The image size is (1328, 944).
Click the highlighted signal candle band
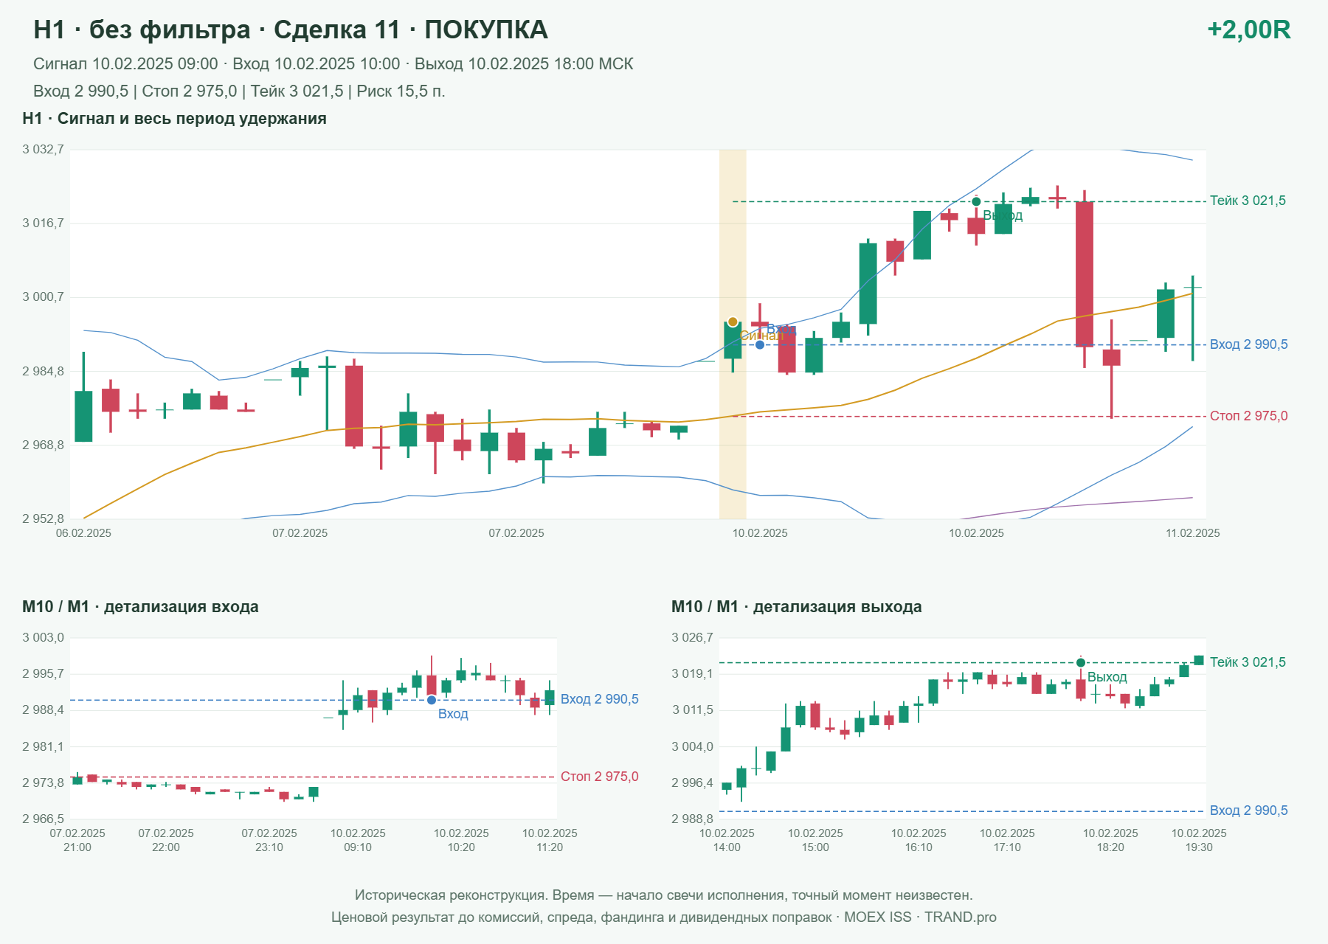click(733, 334)
